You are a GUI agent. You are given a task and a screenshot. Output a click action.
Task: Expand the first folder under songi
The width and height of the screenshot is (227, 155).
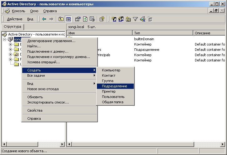click(10, 44)
